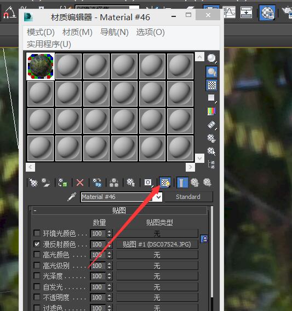This screenshot has height=311, width=292.
Task: Open the 选项(O) menu
Action: [x=151, y=32]
